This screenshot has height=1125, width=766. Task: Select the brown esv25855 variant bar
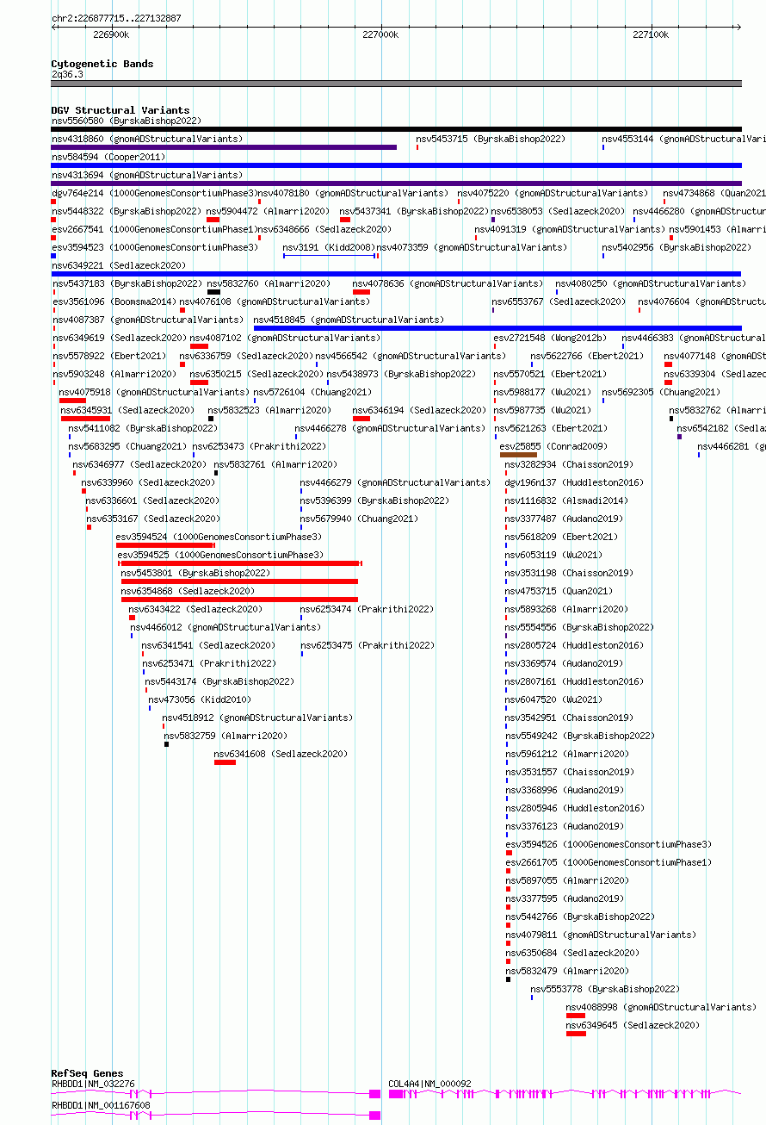(x=518, y=455)
